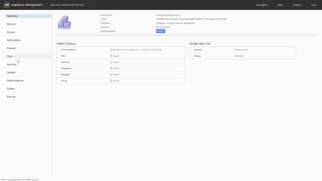
Task: Open the Firewall page
Action: coord(28,48)
